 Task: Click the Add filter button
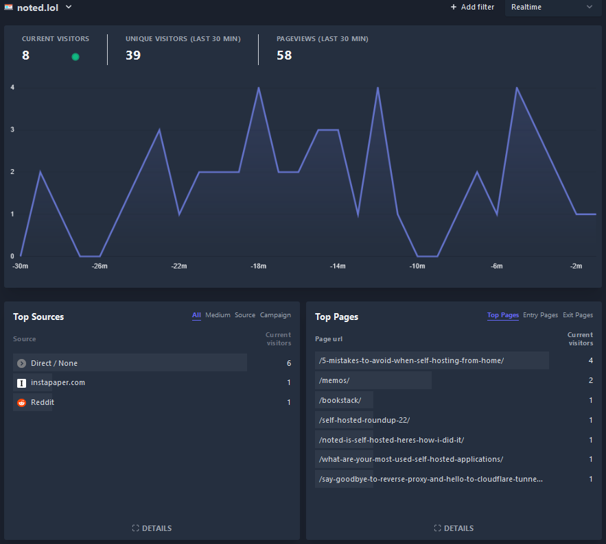(472, 7)
